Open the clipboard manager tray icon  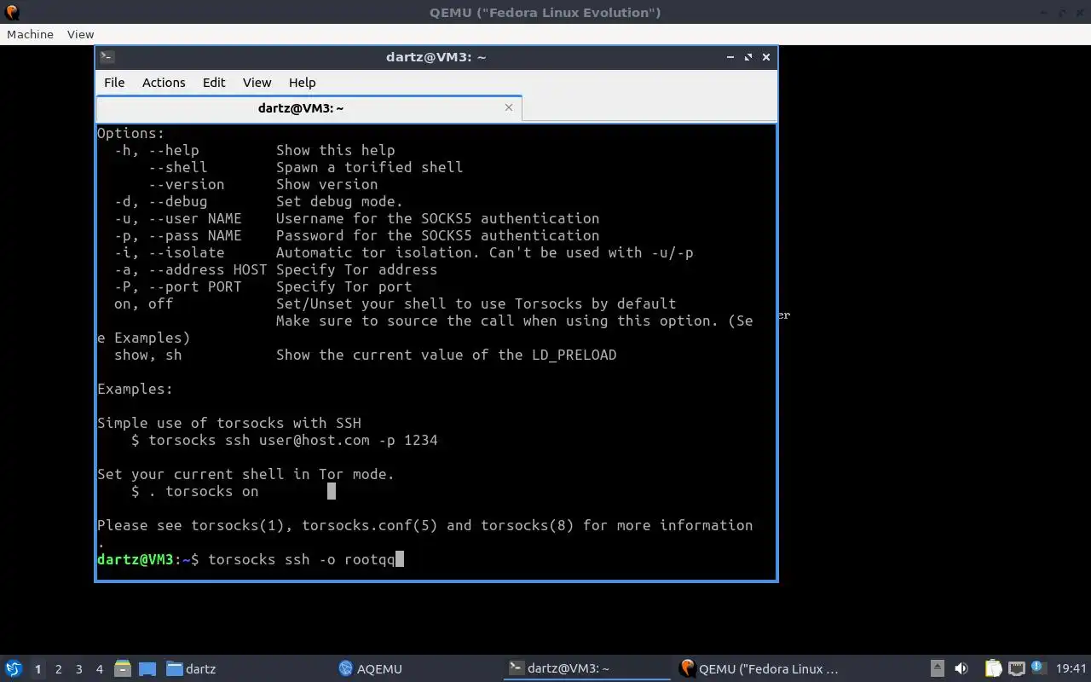[x=993, y=668]
